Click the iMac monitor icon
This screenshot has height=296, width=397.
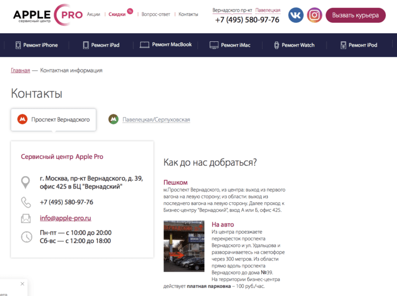(214, 45)
